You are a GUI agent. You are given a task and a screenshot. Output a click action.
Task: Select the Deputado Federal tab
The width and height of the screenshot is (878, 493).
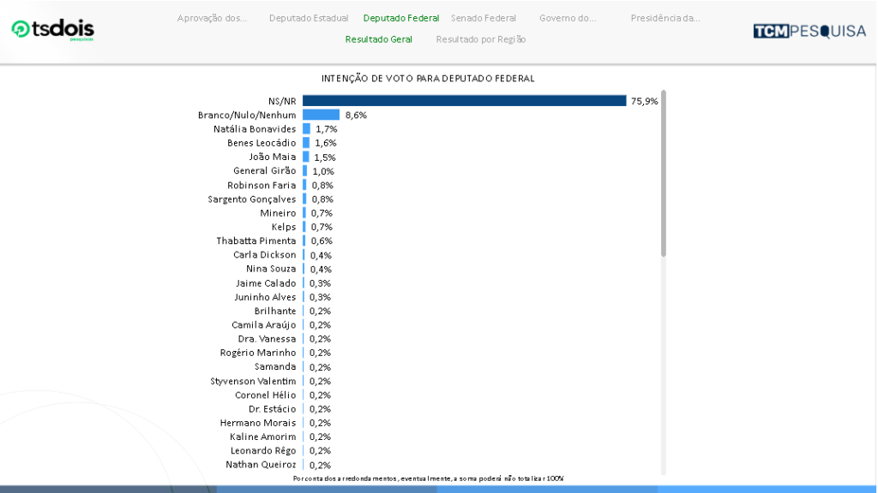pos(401,18)
